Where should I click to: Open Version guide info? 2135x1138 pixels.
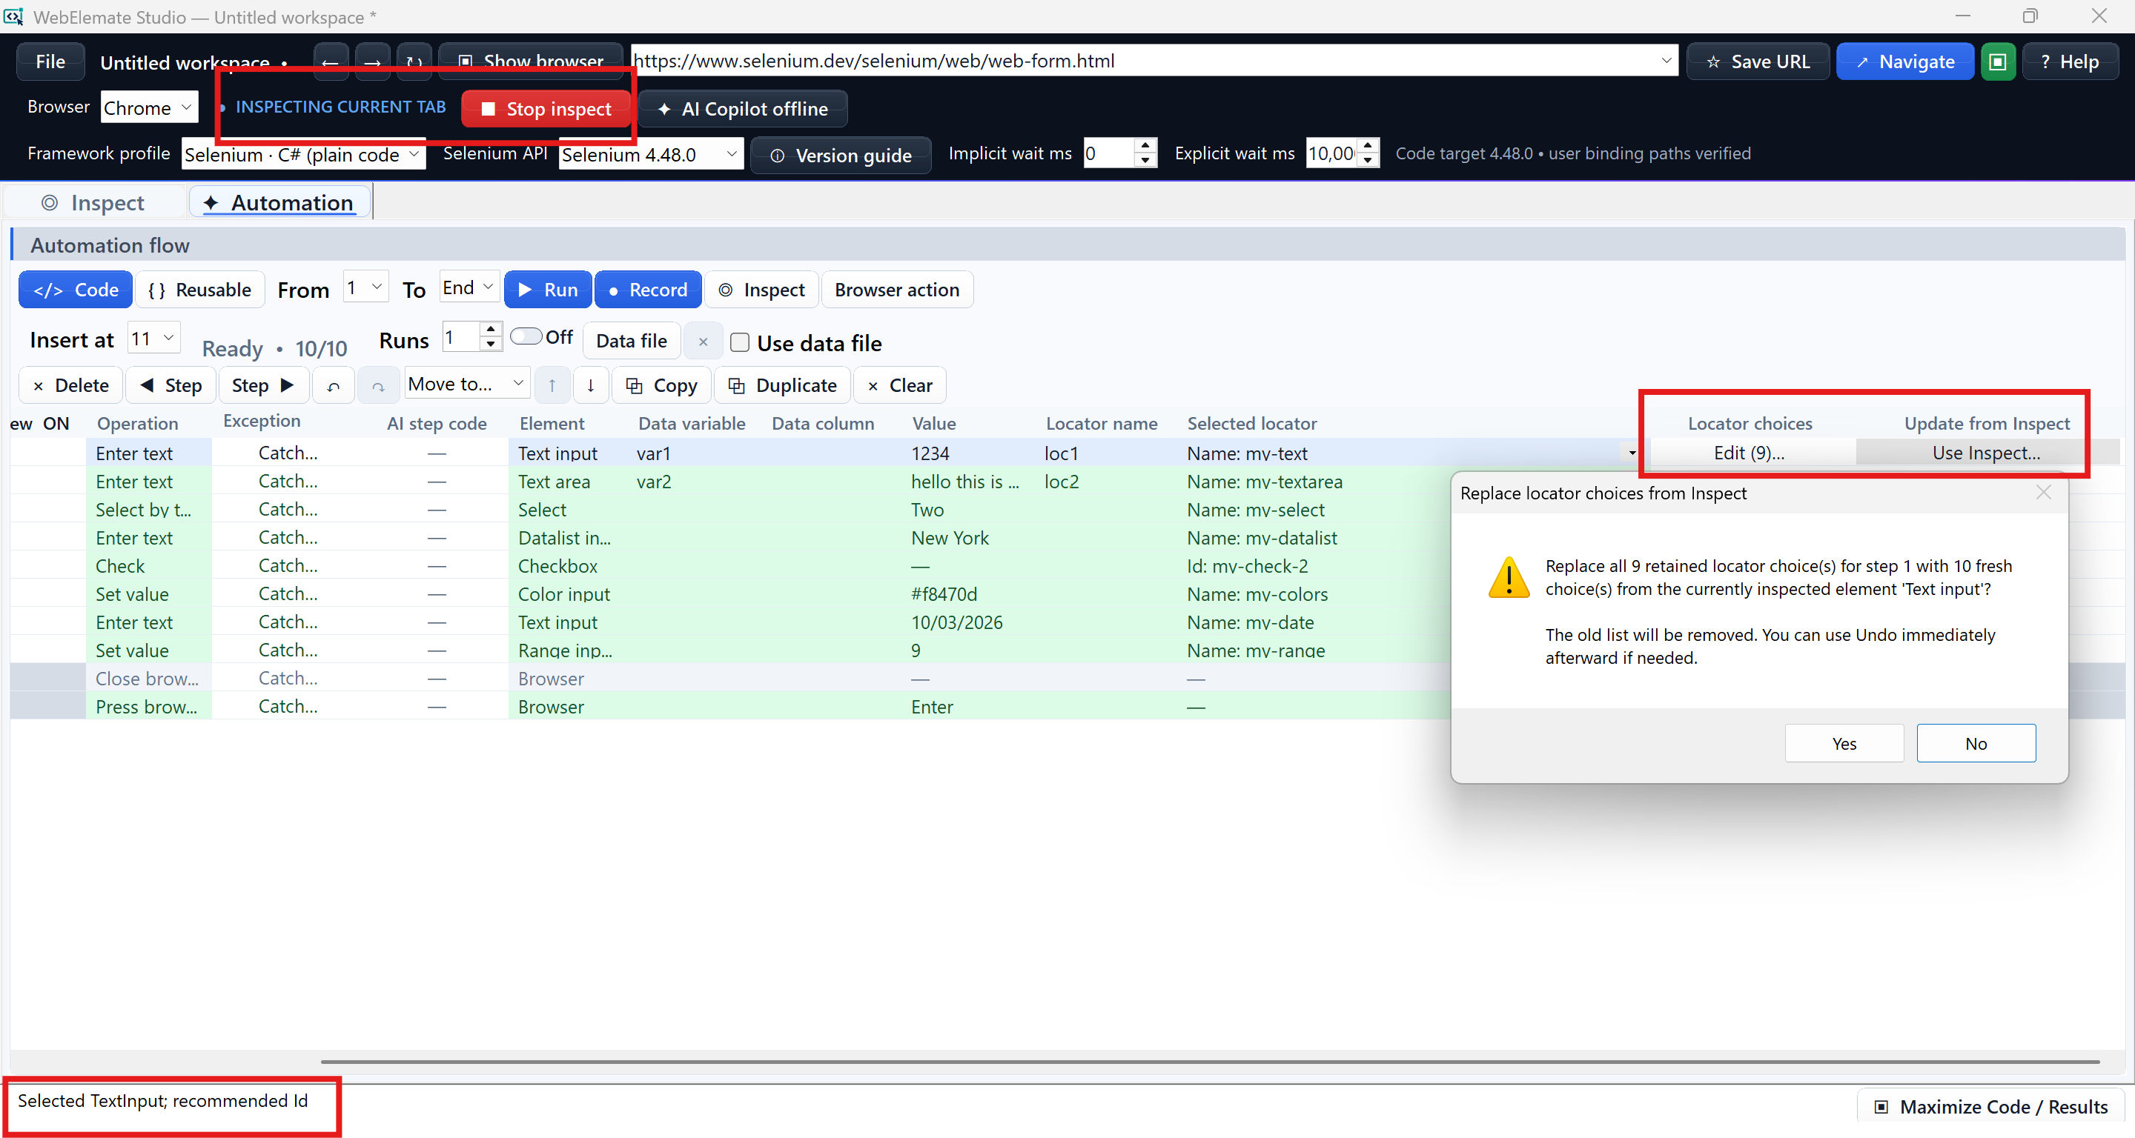coord(841,155)
